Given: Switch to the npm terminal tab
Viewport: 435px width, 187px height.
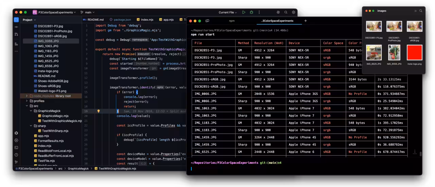Looking at the screenshot, I should (x=232, y=21).
